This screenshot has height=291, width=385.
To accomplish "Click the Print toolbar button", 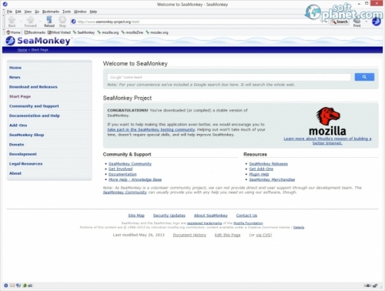I will click(x=357, y=22).
